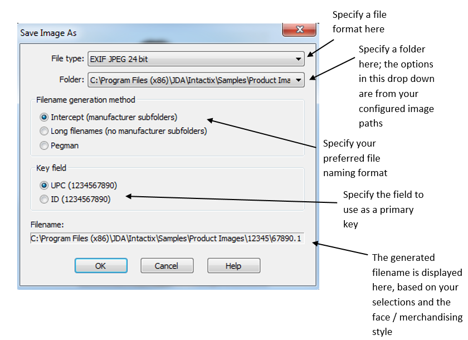
Task: Click the File type dropdown arrow
Action: 298,59
